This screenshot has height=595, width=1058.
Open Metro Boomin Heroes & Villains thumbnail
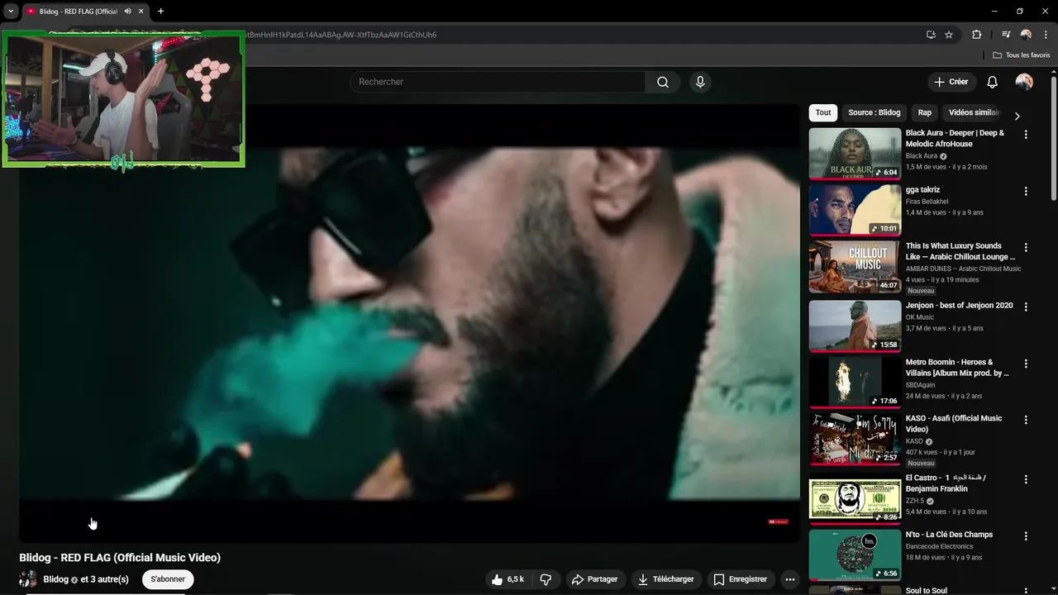(855, 382)
